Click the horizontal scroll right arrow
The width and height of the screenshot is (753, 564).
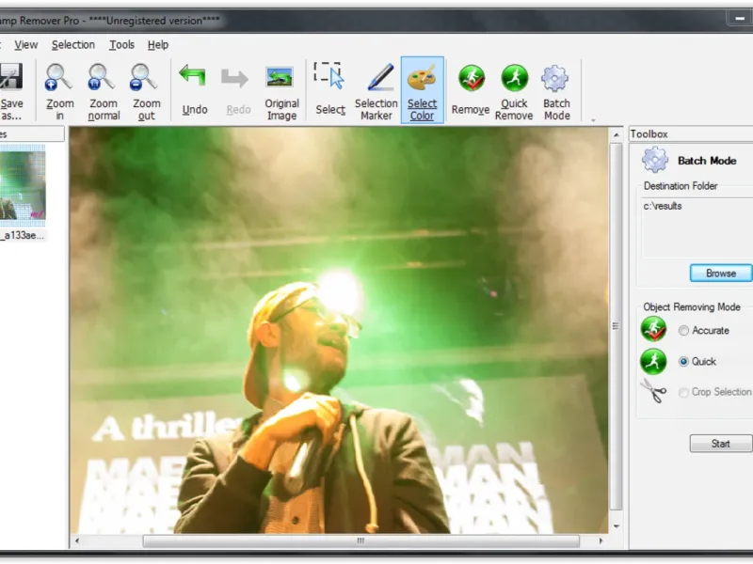pyautogui.click(x=601, y=541)
